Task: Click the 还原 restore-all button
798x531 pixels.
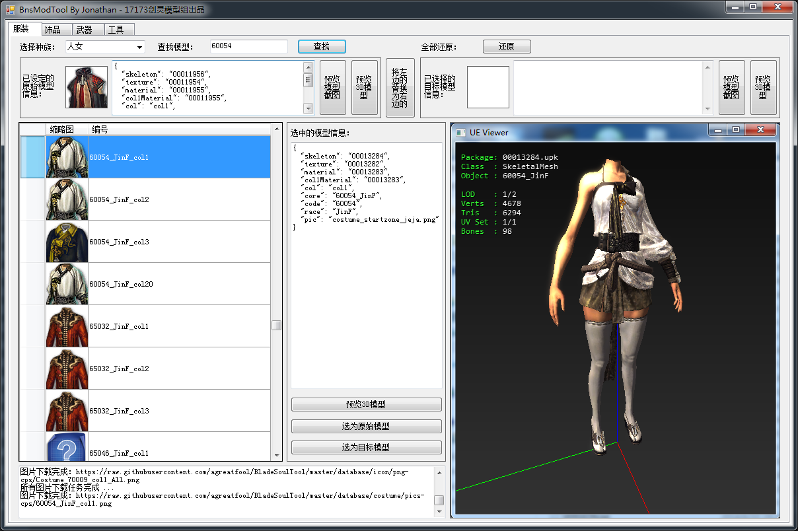Action: pos(507,47)
